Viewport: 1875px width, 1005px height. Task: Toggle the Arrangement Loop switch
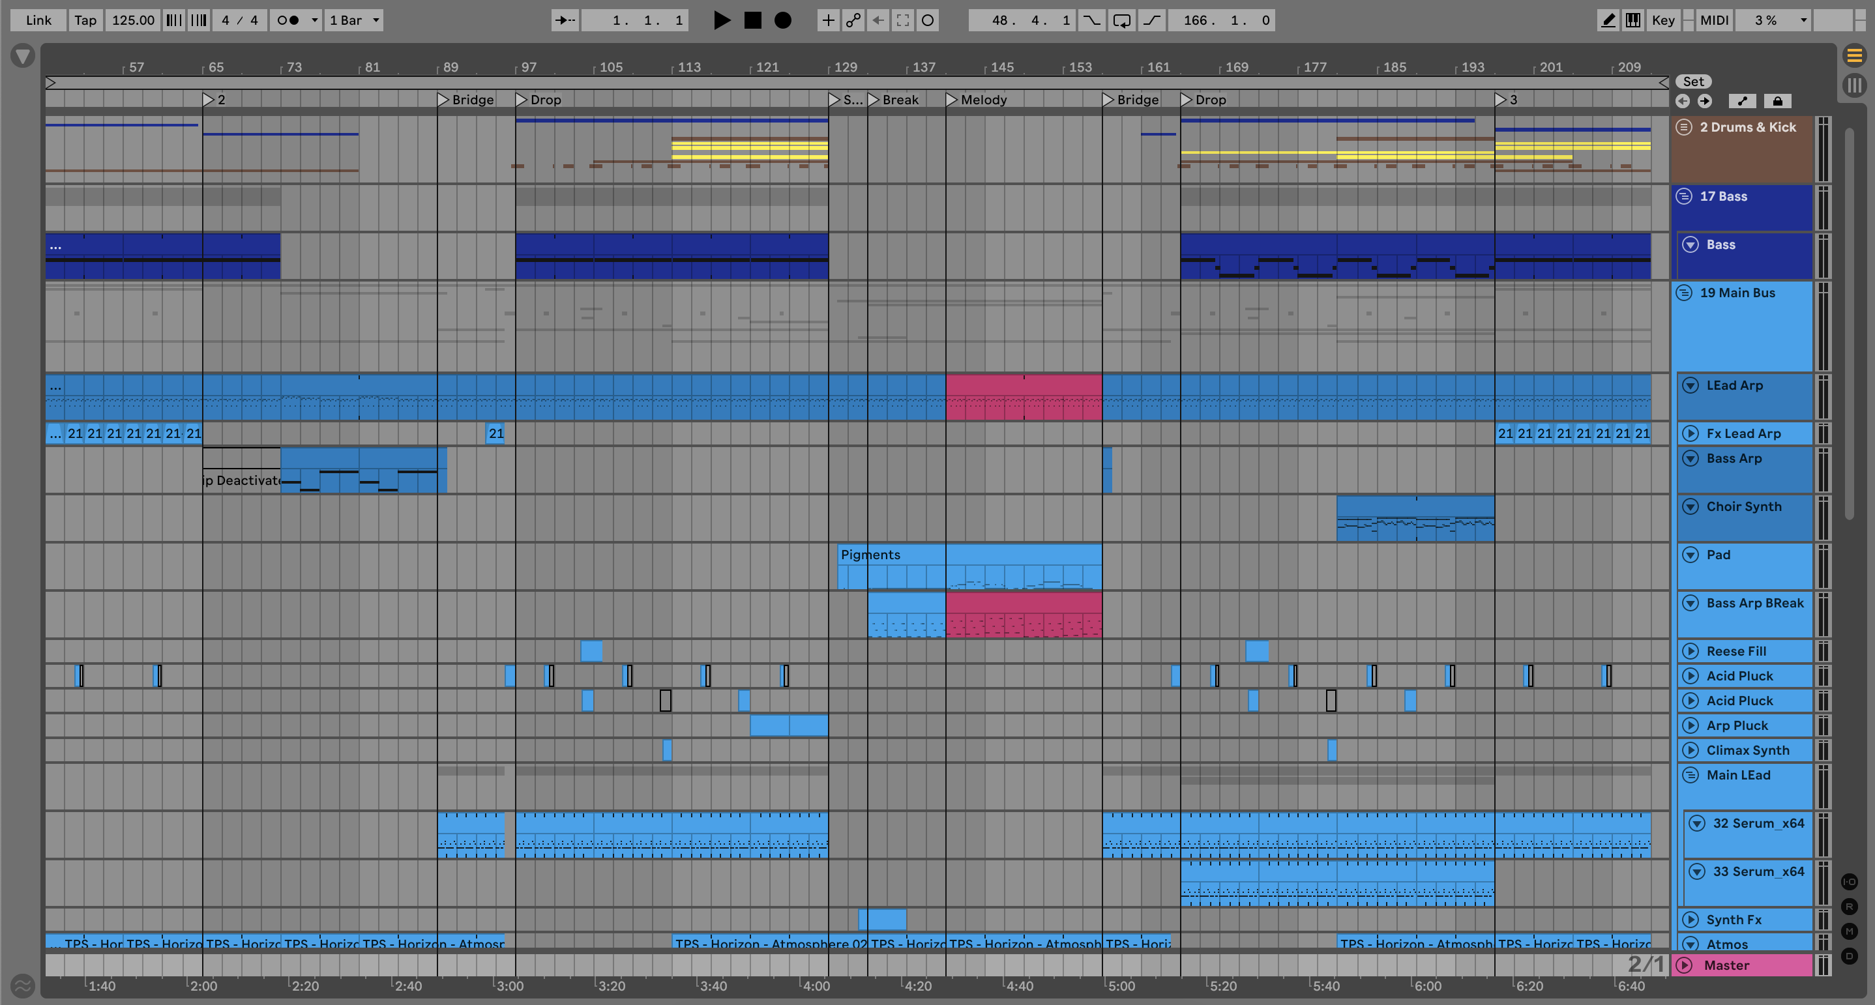click(1121, 20)
